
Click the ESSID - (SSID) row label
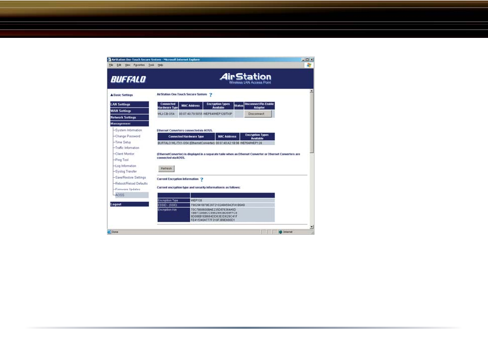click(173, 205)
